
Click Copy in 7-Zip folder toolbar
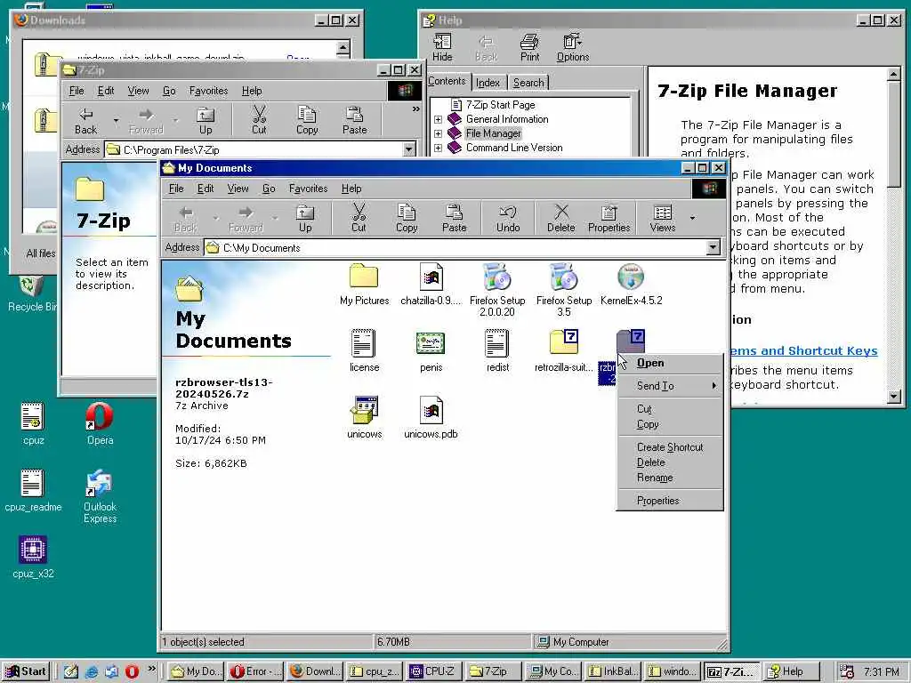[x=307, y=121]
